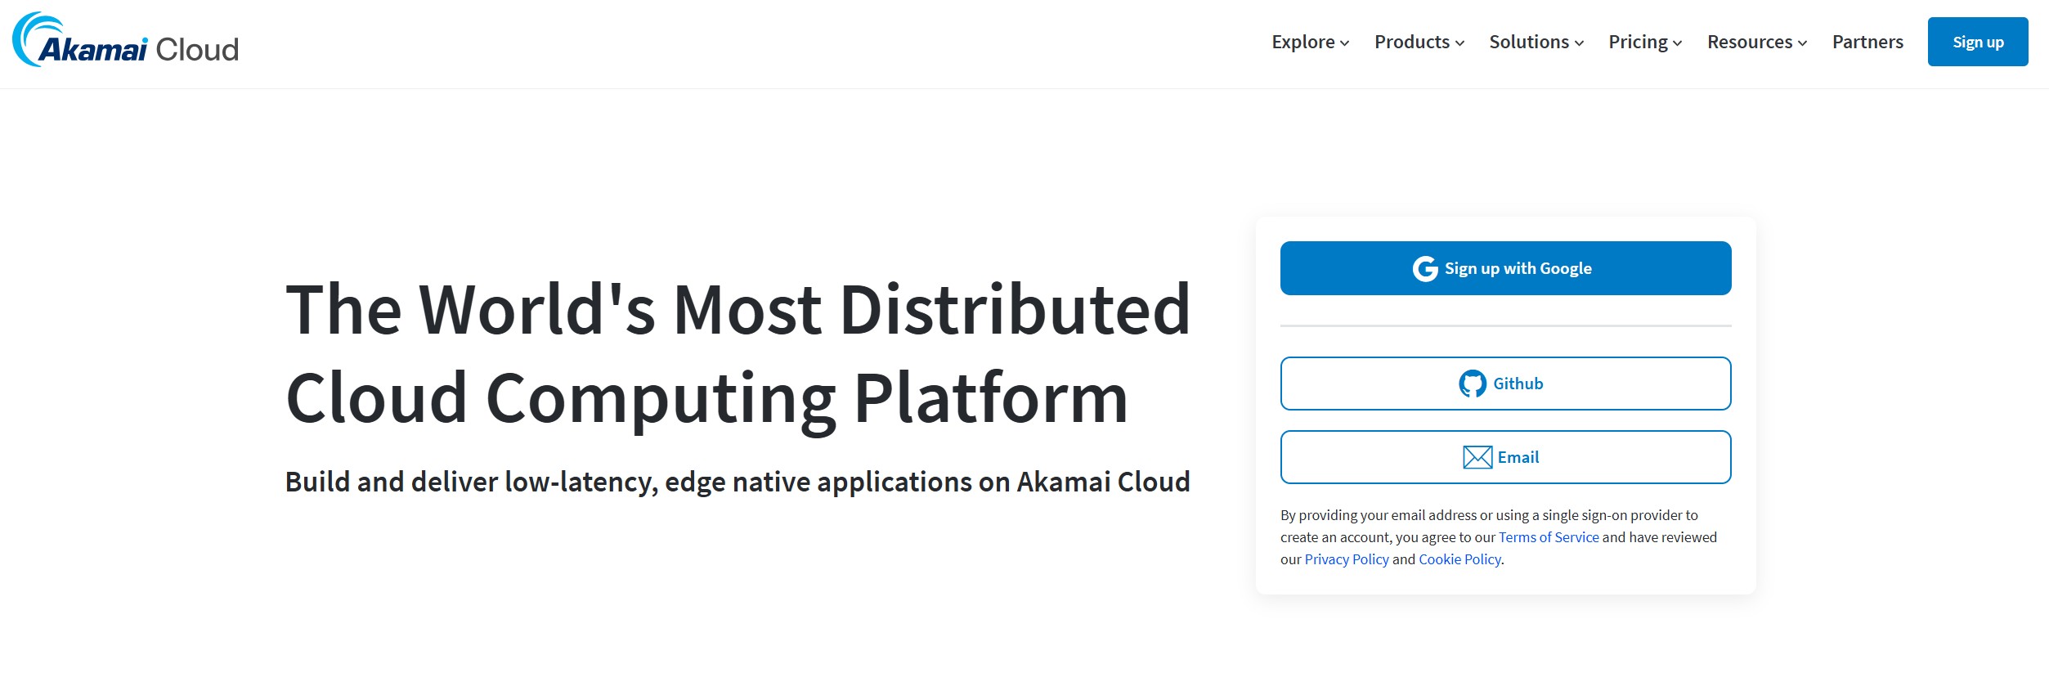Open the Terms of Service link

1548,537
